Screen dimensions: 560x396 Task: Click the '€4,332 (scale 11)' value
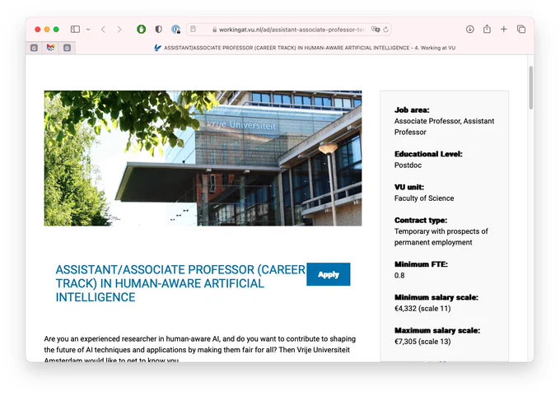click(422, 309)
